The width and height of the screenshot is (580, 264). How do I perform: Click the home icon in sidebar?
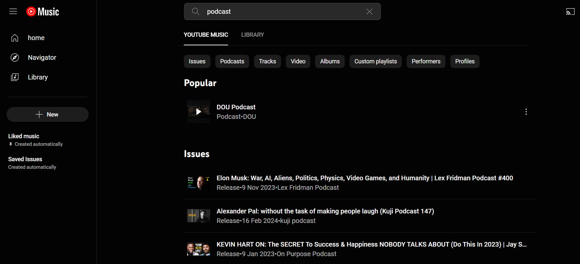15,38
